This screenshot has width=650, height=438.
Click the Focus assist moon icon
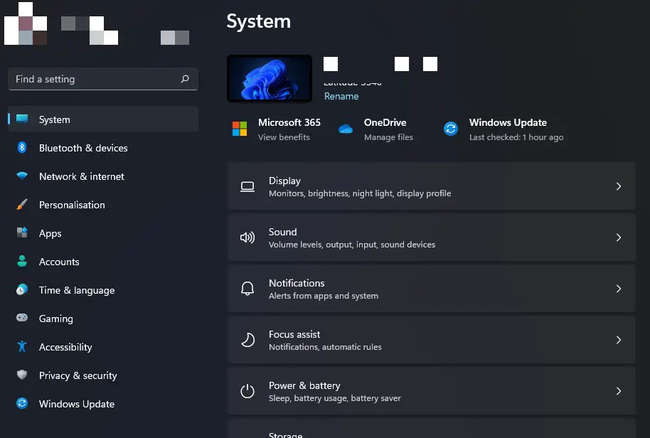(247, 340)
